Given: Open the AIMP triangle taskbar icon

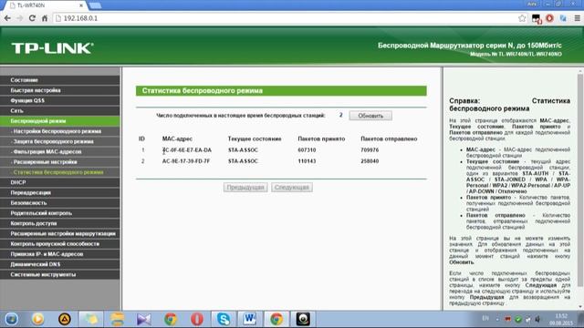Looking at the screenshot, I should coord(65,319).
